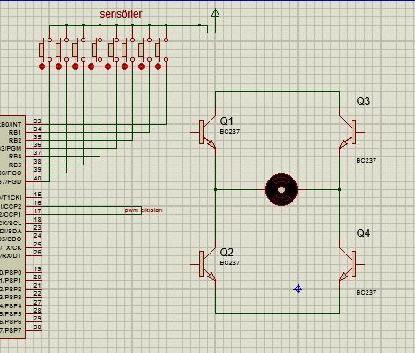Click the 'pwm cikislari' label
415x353 pixels.
pos(144,210)
